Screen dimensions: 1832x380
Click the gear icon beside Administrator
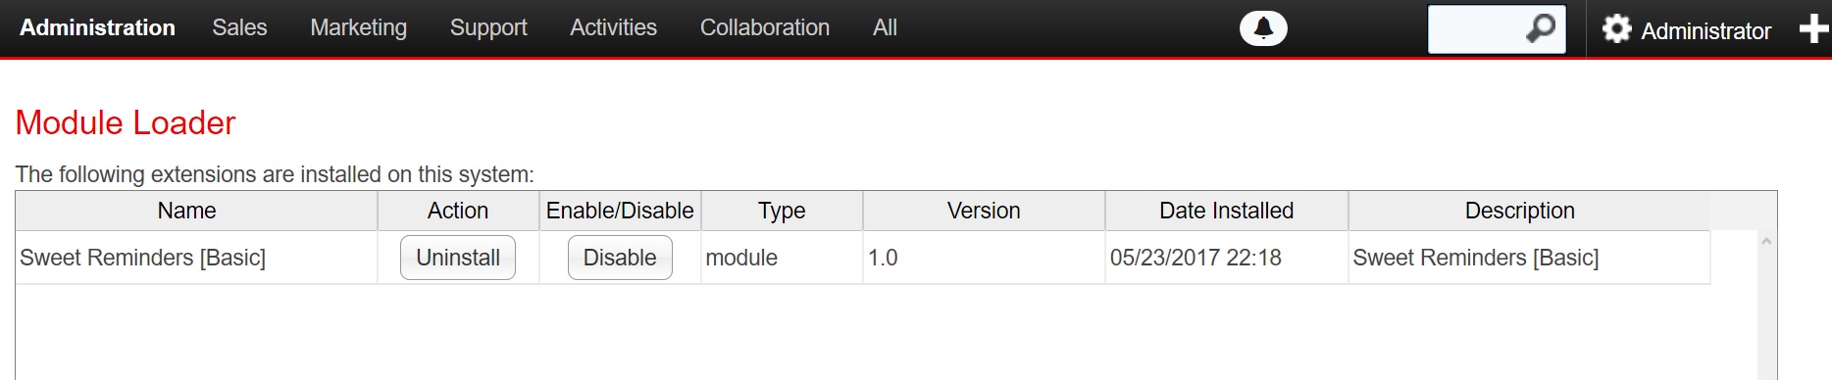1616,28
